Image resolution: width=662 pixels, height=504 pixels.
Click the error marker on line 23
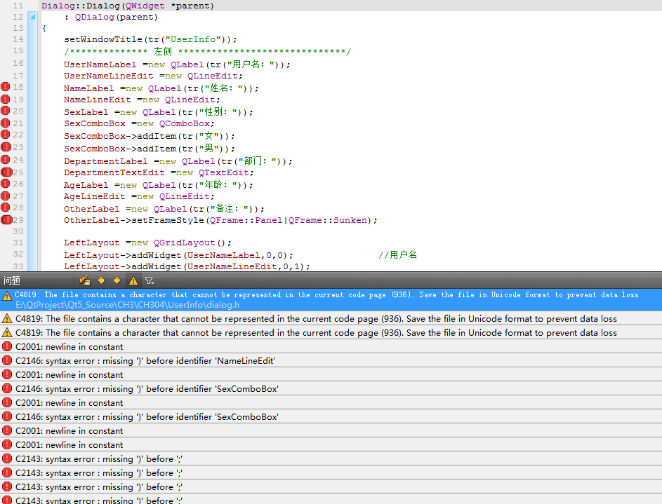coord(6,147)
